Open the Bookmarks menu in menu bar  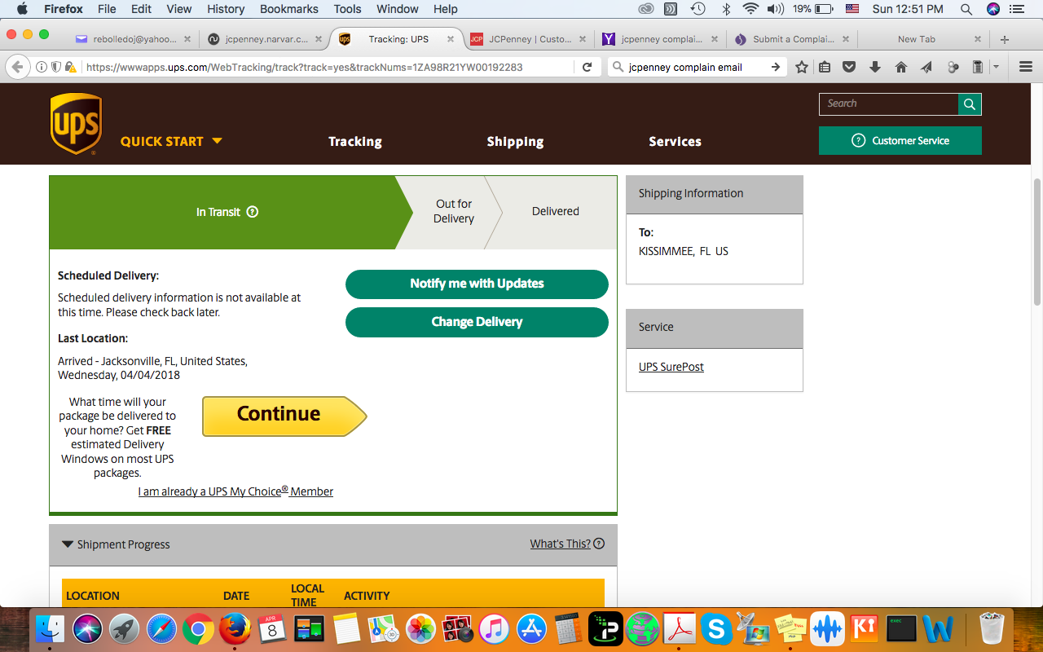[x=287, y=9]
